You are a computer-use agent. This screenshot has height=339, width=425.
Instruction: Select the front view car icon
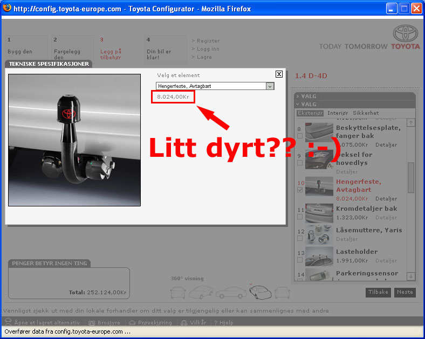pyautogui.click(x=178, y=293)
